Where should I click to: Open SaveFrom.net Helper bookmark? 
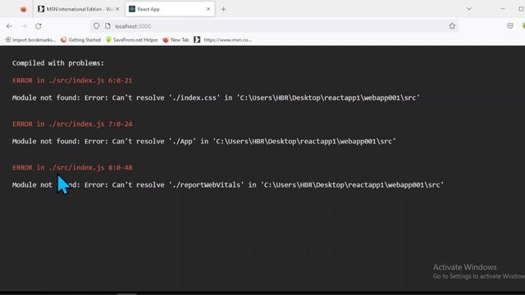131,40
